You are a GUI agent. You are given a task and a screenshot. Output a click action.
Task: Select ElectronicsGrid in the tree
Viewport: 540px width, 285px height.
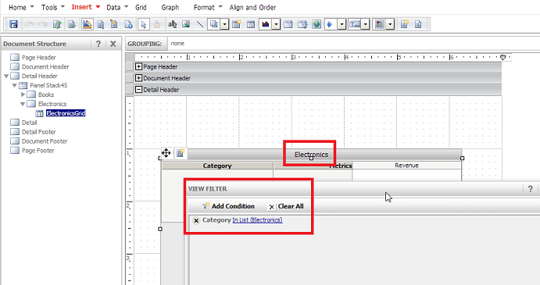(x=66, y=113)
